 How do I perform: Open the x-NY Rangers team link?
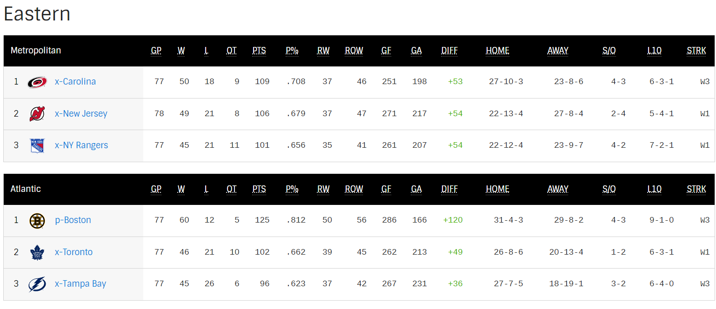pyautogui.click(x=81, y=145)
